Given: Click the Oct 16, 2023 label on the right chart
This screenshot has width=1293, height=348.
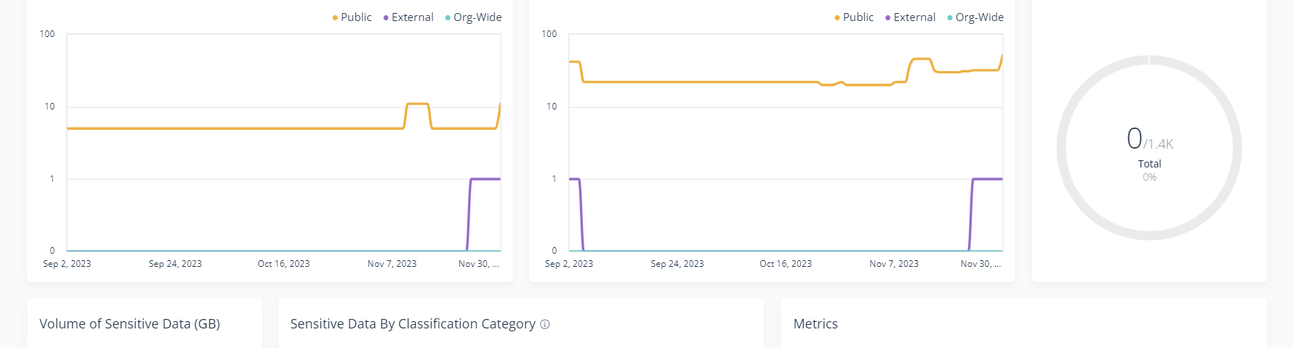Looking at the screenshot, I should [786, 264].
